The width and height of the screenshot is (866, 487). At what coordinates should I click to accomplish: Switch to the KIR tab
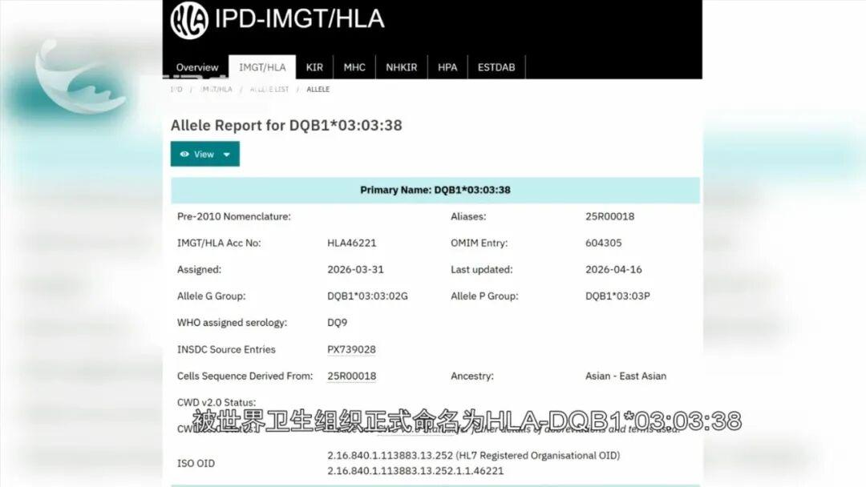(314, 67)
